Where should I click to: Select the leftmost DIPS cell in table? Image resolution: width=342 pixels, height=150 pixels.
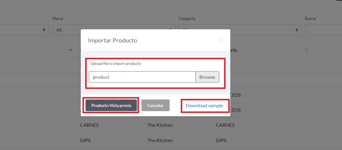coord(85,141)
